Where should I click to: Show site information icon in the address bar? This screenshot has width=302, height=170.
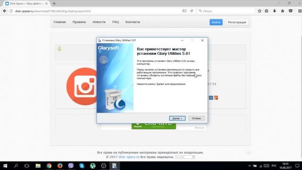[x=11, y=11]
